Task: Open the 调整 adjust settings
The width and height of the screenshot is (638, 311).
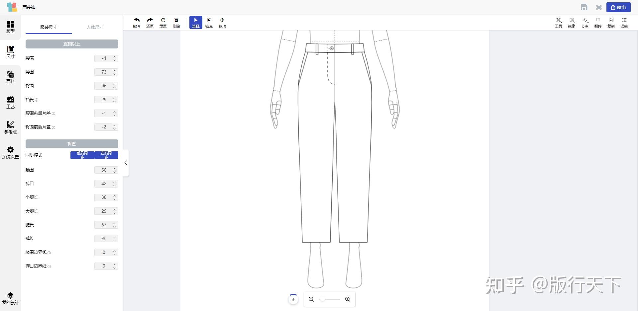Action: (624, 23)
